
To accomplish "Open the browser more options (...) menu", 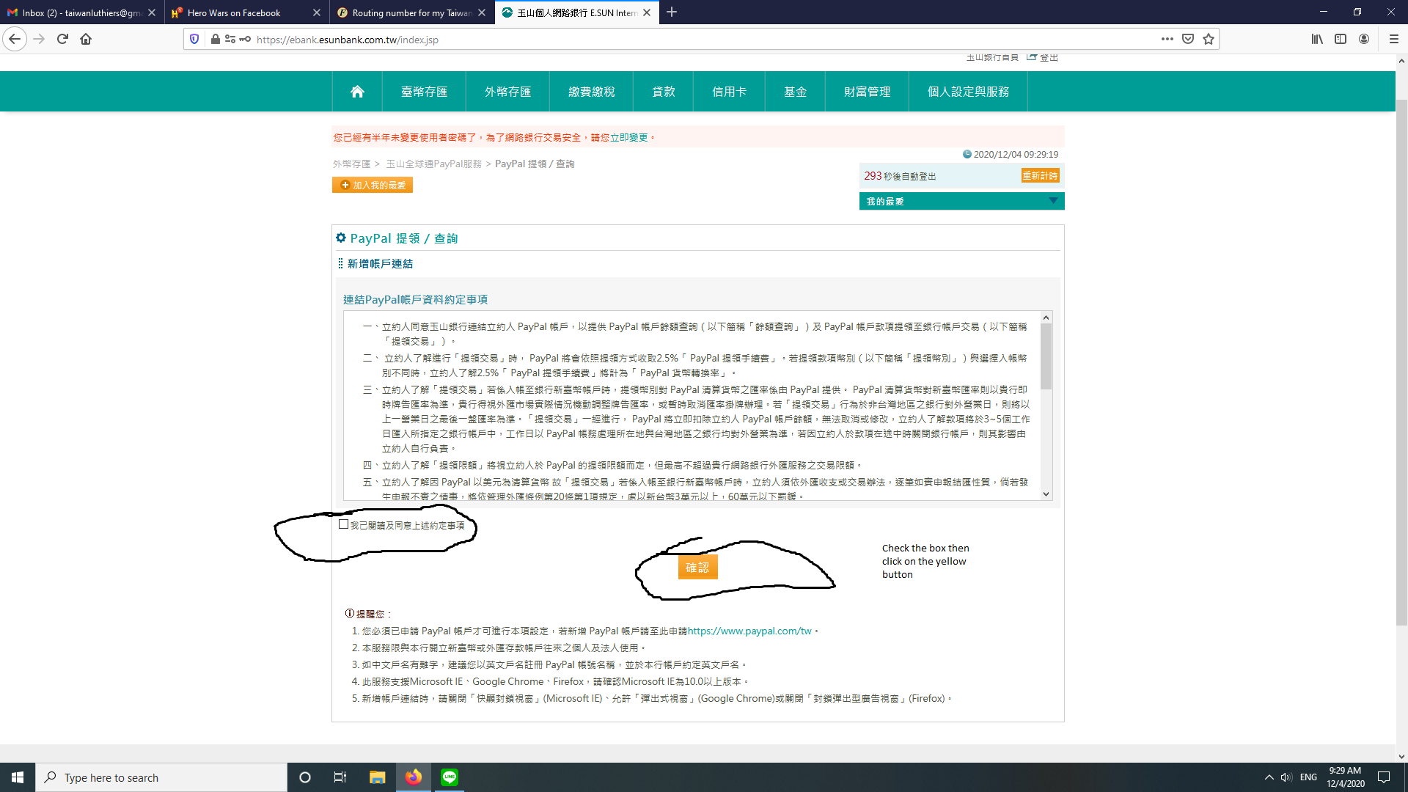I will (x=1167, y=39).
